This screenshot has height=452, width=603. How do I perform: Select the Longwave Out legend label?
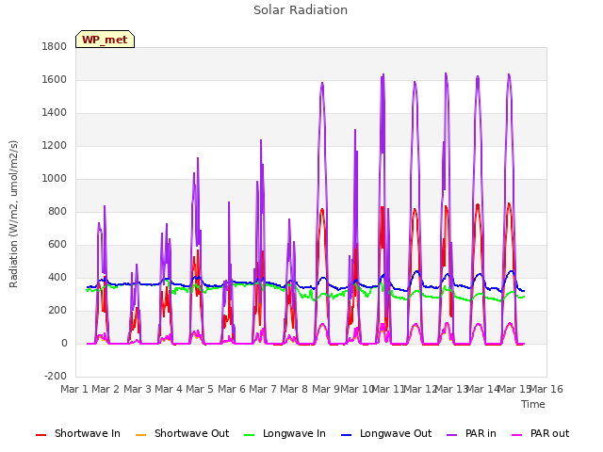click(x=396, y=433)
